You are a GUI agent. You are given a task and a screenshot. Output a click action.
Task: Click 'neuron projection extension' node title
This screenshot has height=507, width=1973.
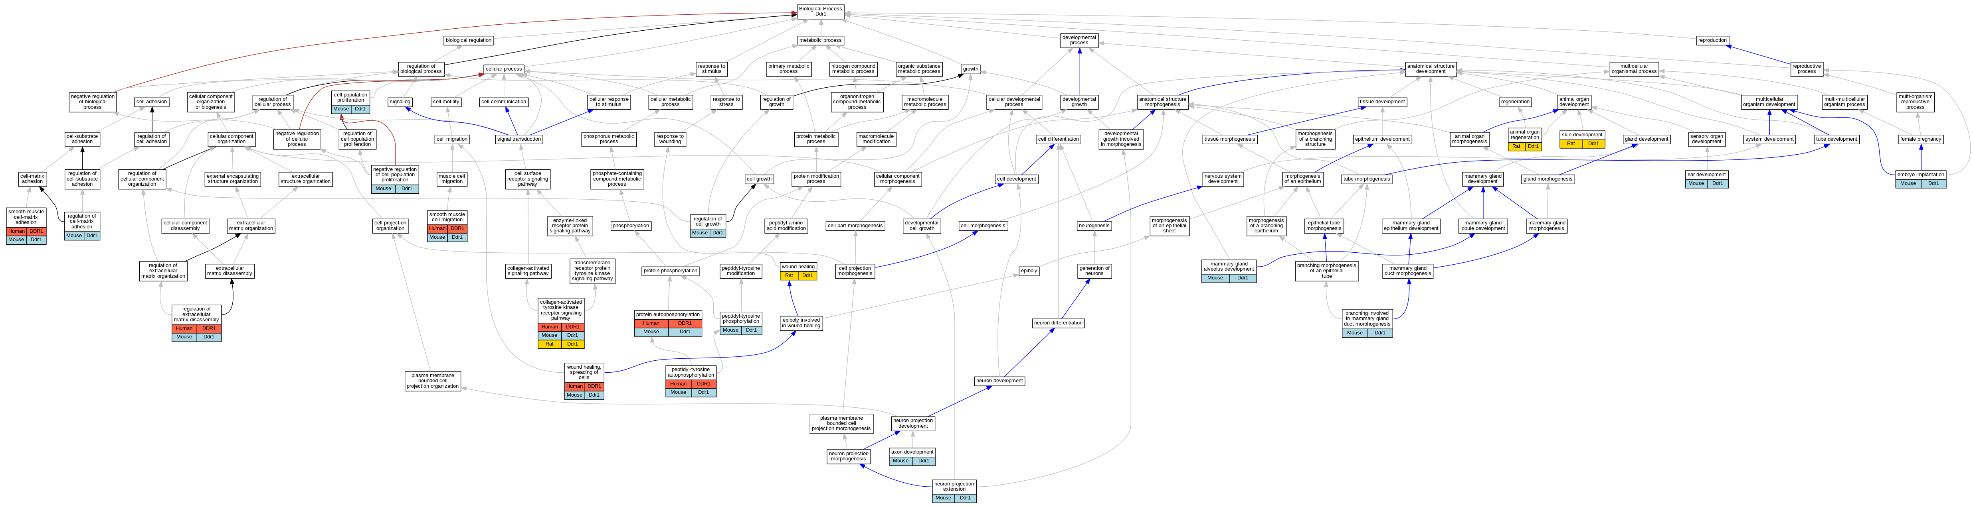(x=954, y=486)
